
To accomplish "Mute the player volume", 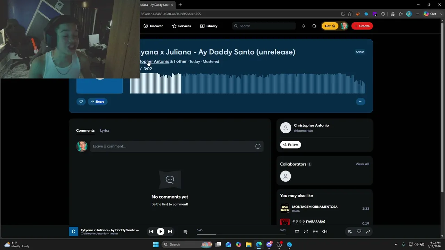I will click(325, 232).
